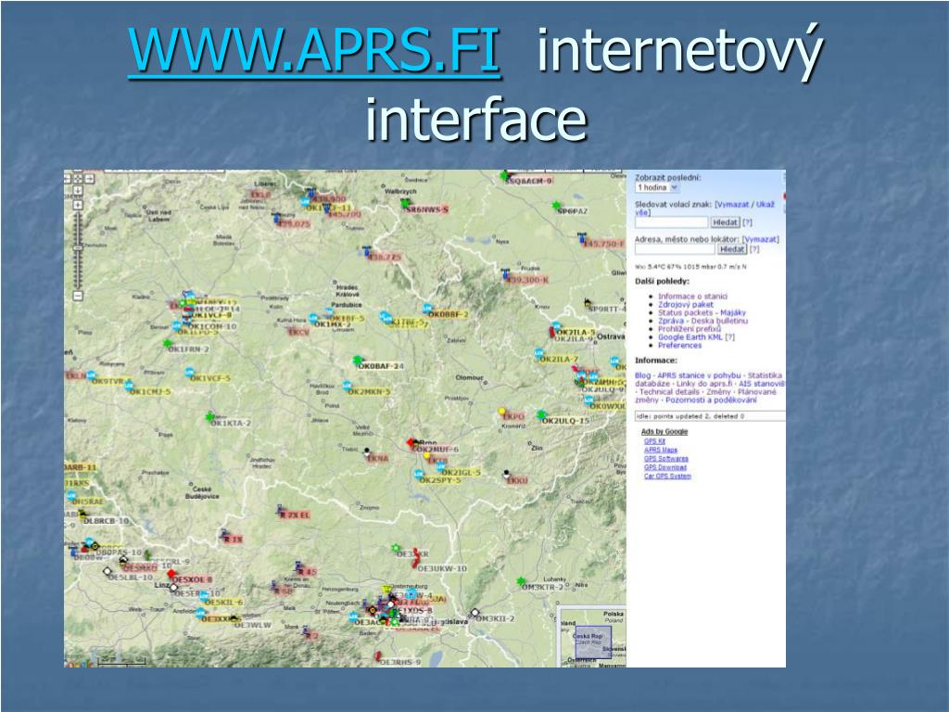Open 'Zdrojový paket' link
Screen dimensions: 949x712
click(x=685, y=304)
